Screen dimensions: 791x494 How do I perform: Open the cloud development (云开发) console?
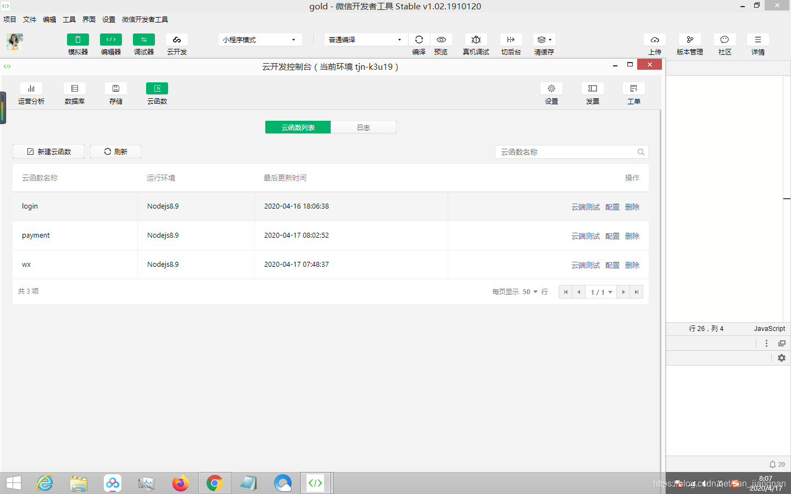click(x=177, y=40)
